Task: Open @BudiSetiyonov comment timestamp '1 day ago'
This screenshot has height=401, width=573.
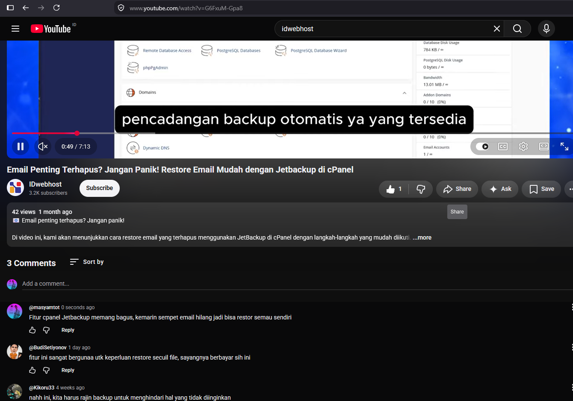Action: [80, 348]
